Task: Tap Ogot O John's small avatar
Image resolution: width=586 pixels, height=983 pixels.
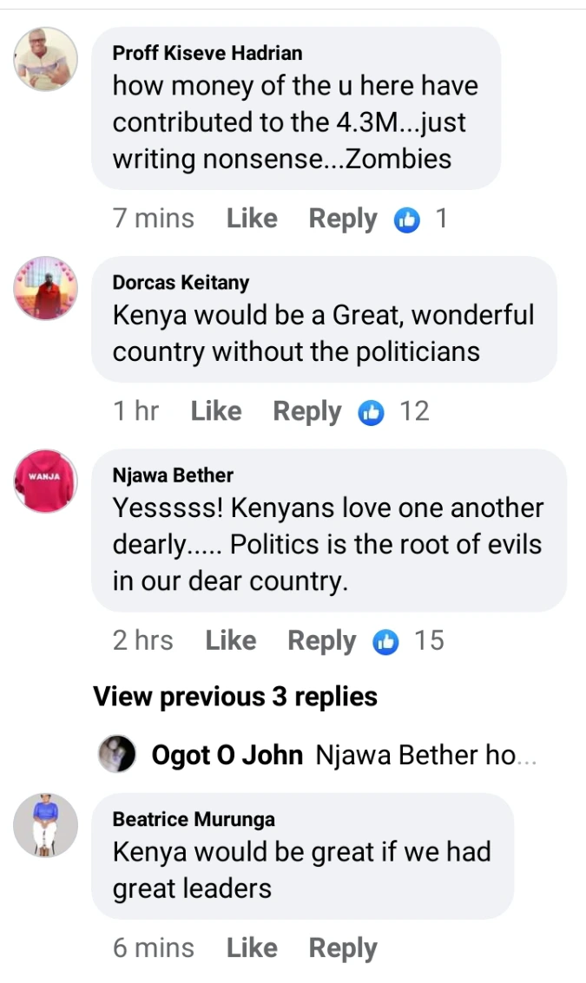Action: 117,754
